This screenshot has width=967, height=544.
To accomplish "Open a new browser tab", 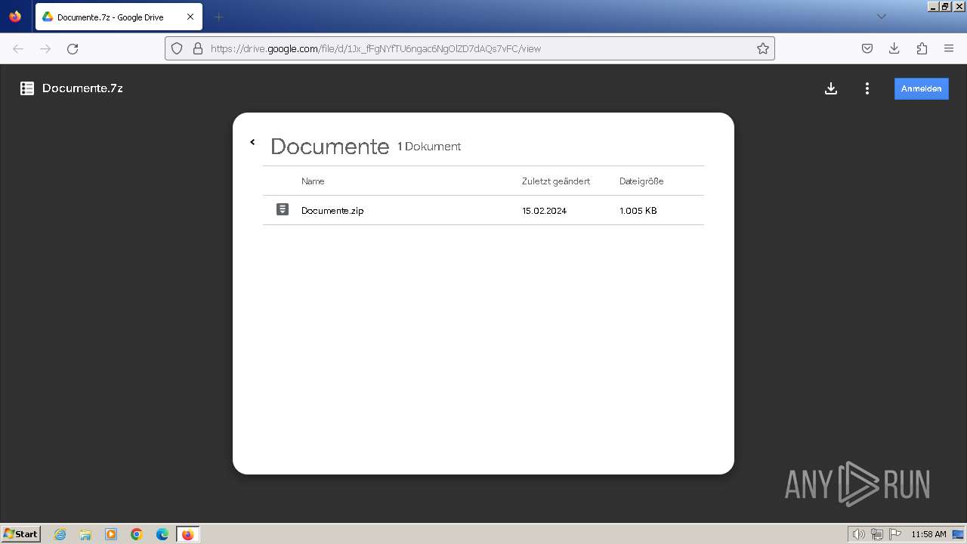I will pyautogui.click(x=218, y=17).
